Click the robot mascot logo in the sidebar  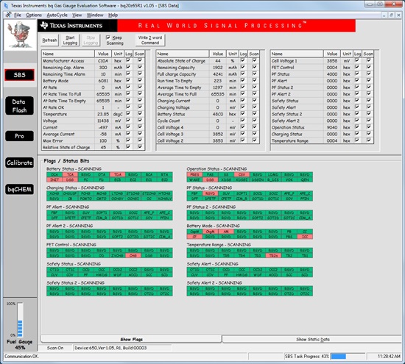pos(20,35)
